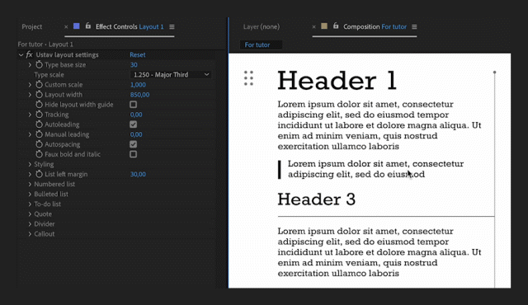Click the six-dot layout drag handle
Image resolution: width=528 pixels, height=305 pixels.
pos(248,78)
